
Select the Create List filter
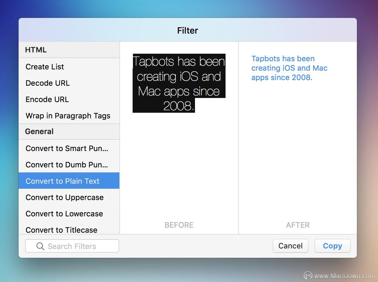click(69, 67)
